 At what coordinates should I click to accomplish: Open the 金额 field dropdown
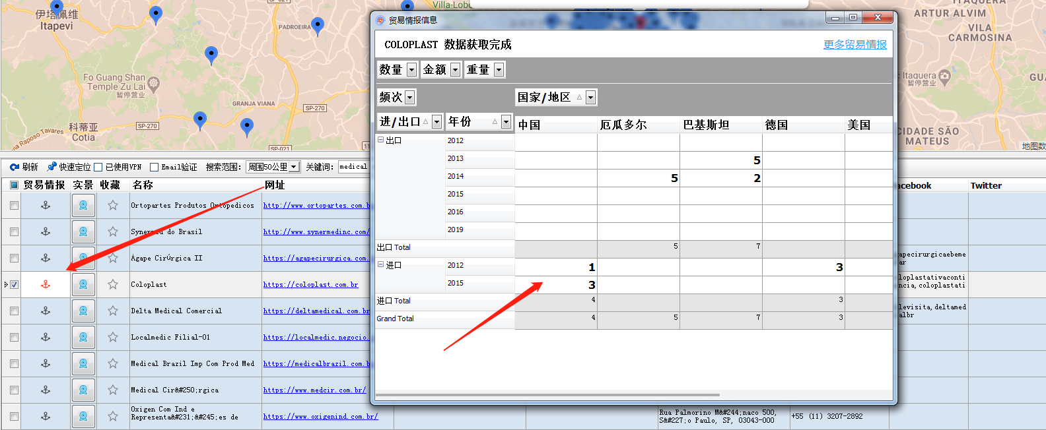click(455, 69)
